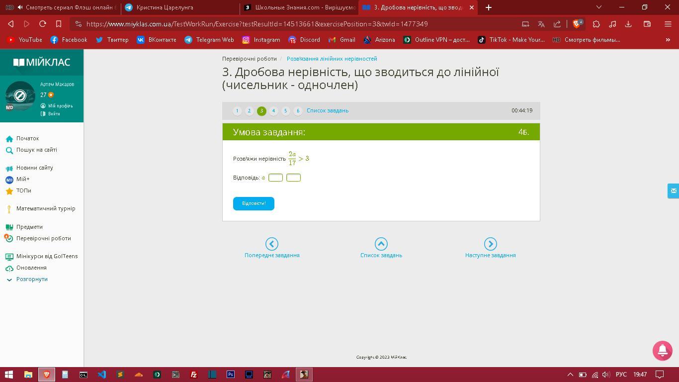Viewport: 679px width, 382px height.
Task: Click the Перевірочні роботи breadcrumb
Action: tap(250, 59)
